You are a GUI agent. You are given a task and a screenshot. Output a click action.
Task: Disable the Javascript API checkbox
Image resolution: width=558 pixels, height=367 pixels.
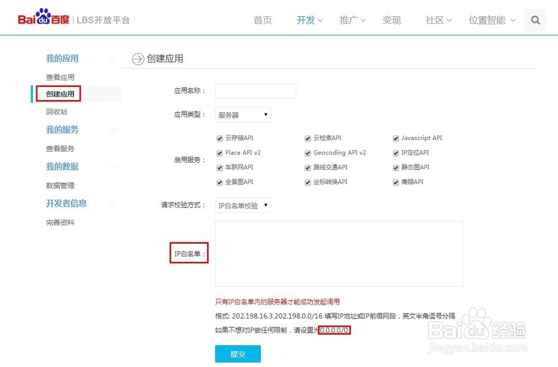(x=396, y=138)
